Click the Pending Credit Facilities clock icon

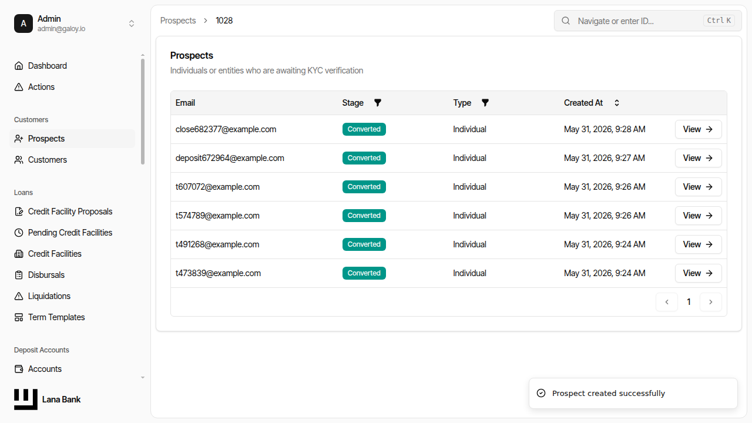pos(19,233)
